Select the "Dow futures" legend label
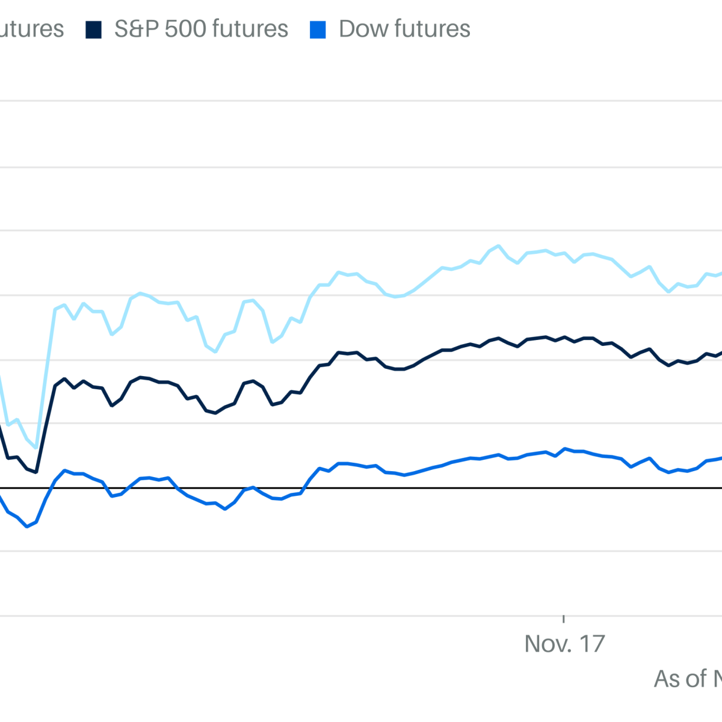722x722 pixels. click(404, 29)
